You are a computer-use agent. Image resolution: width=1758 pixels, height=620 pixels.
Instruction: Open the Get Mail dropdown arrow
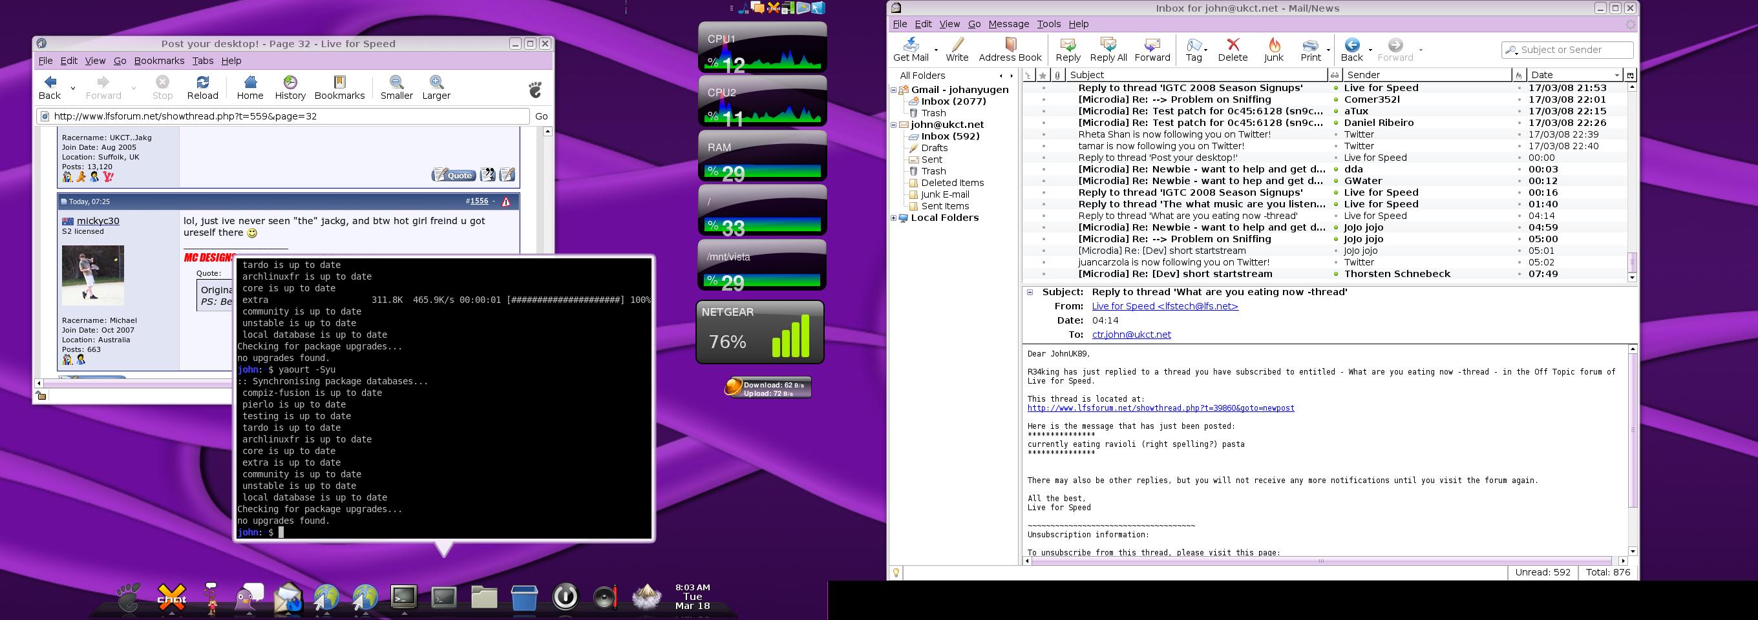point(936,50)
